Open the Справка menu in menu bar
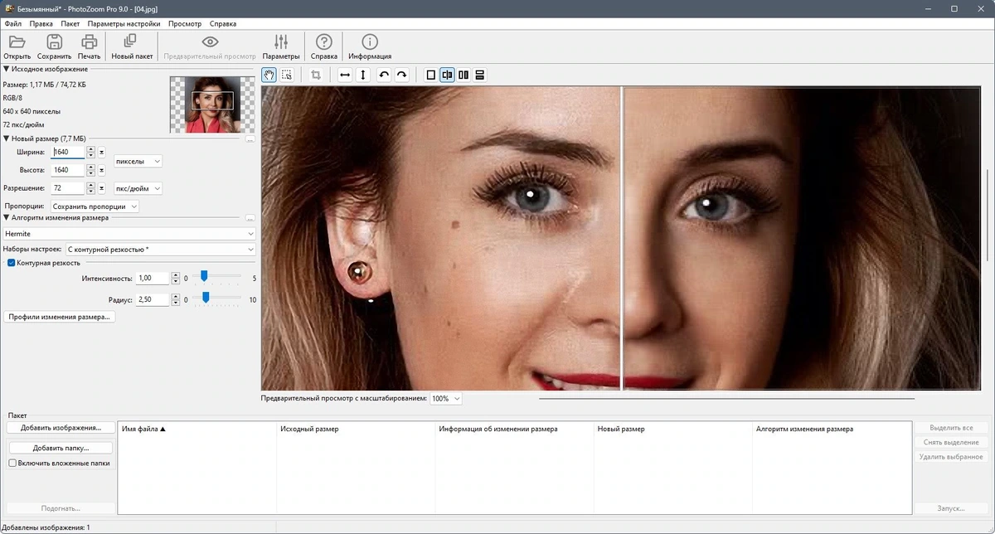 (x=223, y=24)
